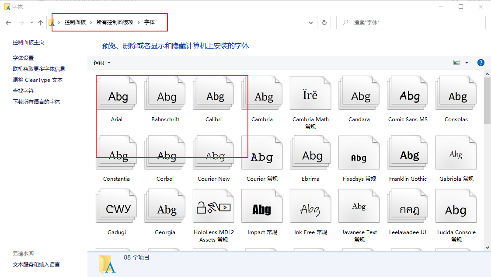The width and height of the screenshot is (491, 277).
Task: Open the 组织 dropdown menu
Action: [x=102, y=63]
